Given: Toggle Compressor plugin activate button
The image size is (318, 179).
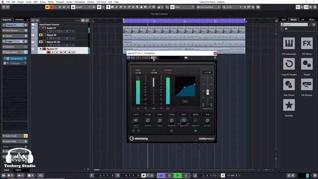Looking at the screenshot, I should pos(129,58).
